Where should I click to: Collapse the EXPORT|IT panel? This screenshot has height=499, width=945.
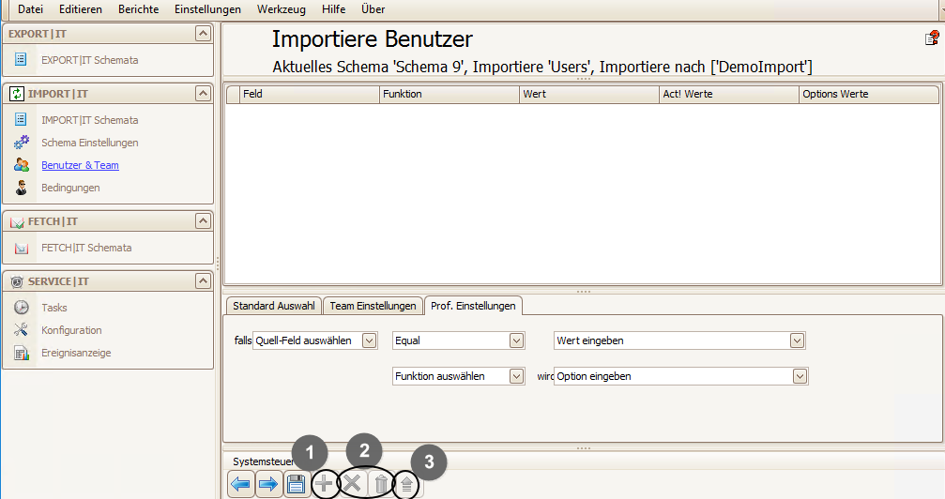[x=203, y=33]
